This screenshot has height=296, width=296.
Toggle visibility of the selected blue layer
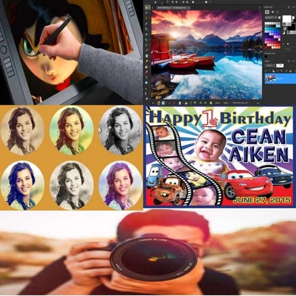(x=266, y=76)
